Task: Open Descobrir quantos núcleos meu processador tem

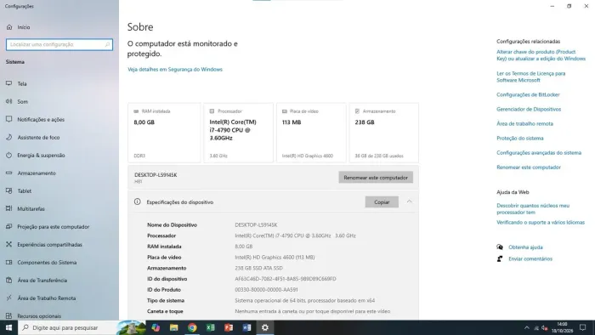Action: click(533, 208)
